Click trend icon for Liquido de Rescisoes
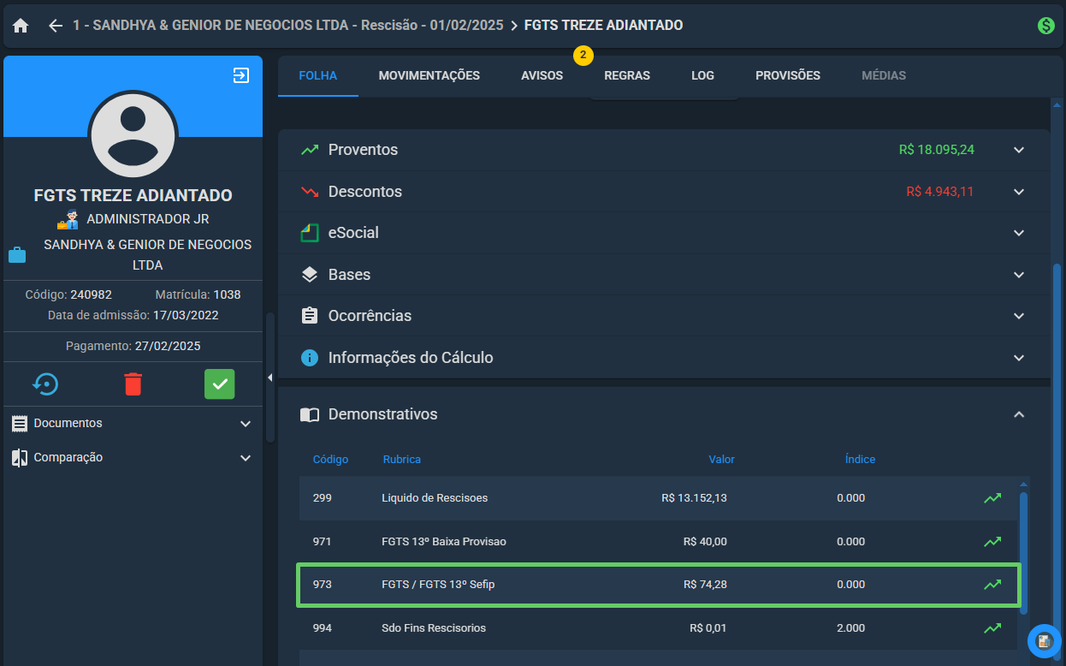Viewport: 1066px width, 666px height. (x=992, y=498)
